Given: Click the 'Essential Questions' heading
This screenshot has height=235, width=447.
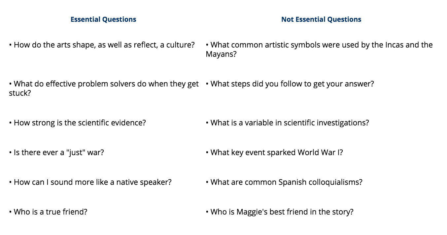Looking at the screenshot, I should tap(103, 19).
